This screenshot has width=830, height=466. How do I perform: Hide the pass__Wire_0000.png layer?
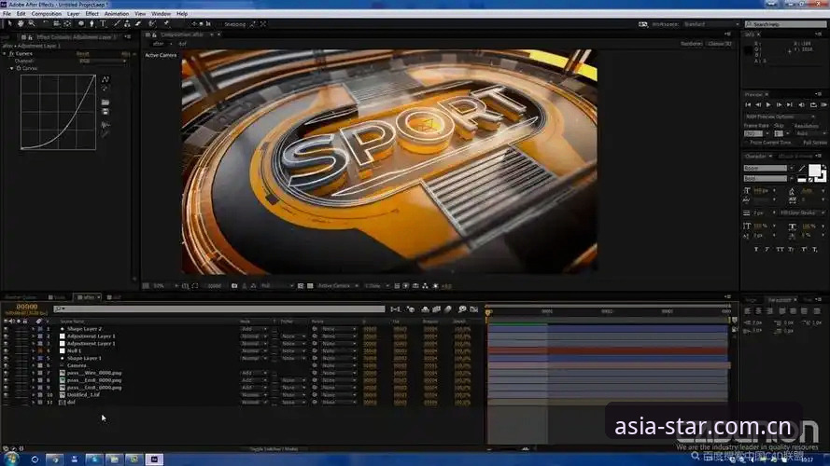coord(6,373)
